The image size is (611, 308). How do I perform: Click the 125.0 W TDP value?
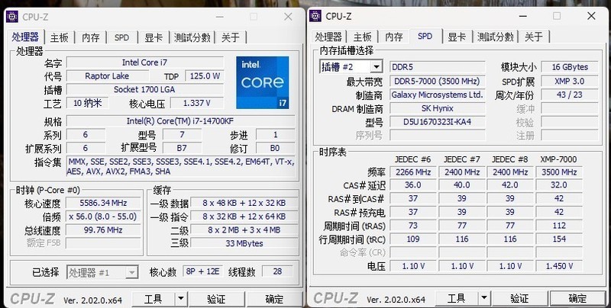(x=205, y=75)
